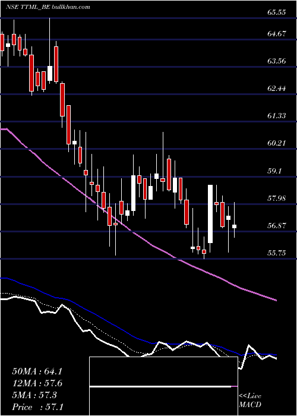Click the 56.87 price axis label

277,225
